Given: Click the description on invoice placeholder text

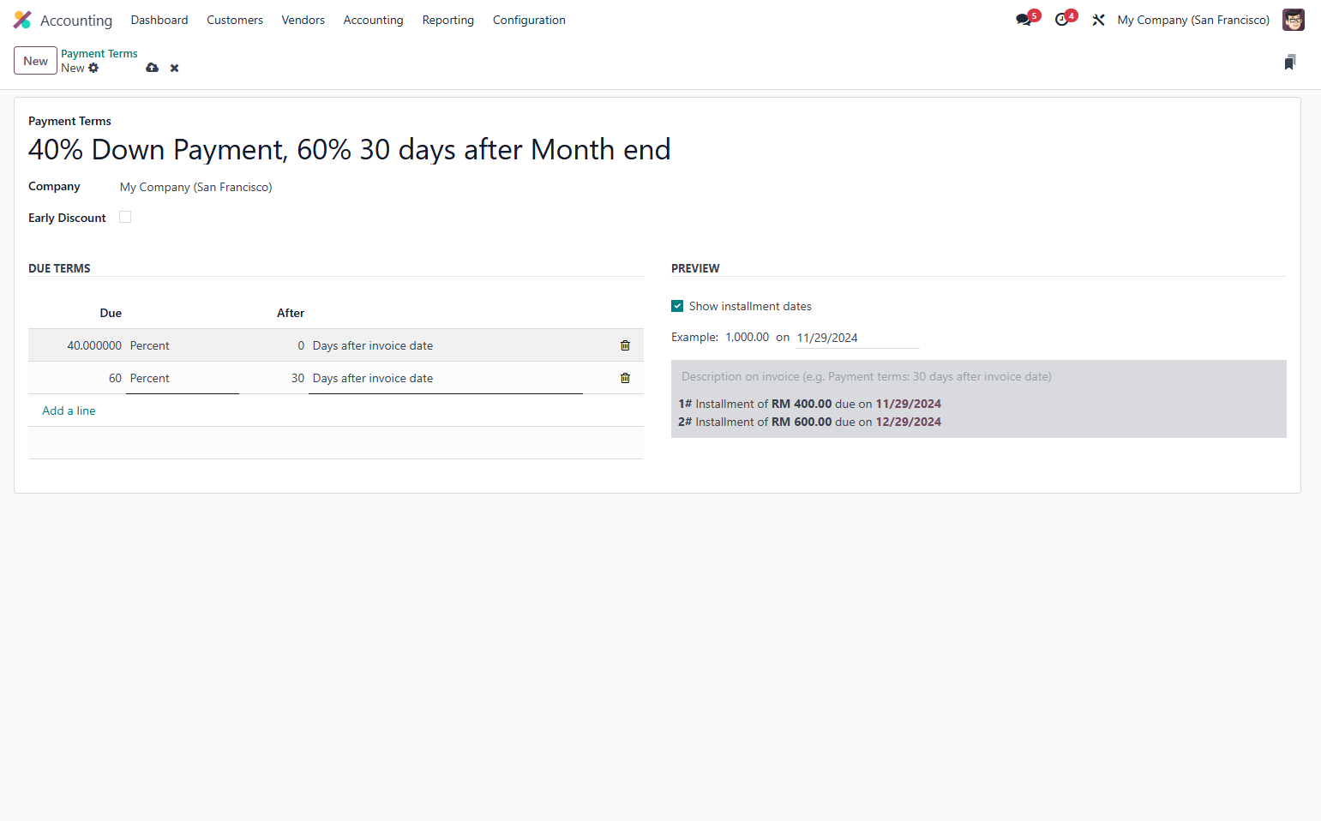Looking at the screenshot, I should [867, 376].
